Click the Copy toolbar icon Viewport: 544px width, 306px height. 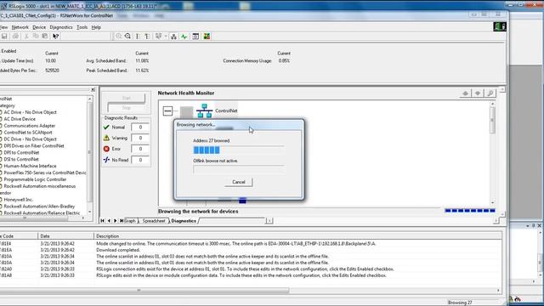[36, 36]
